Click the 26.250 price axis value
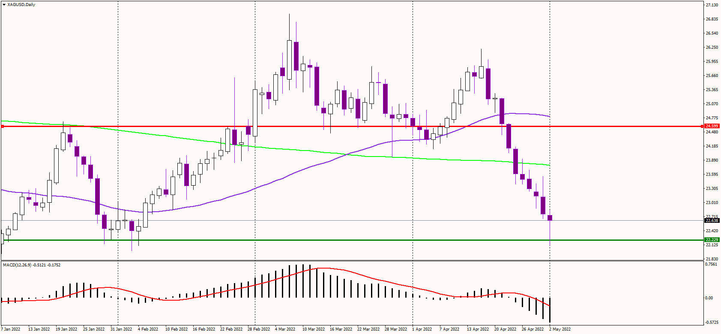 (x=712, y=47)
